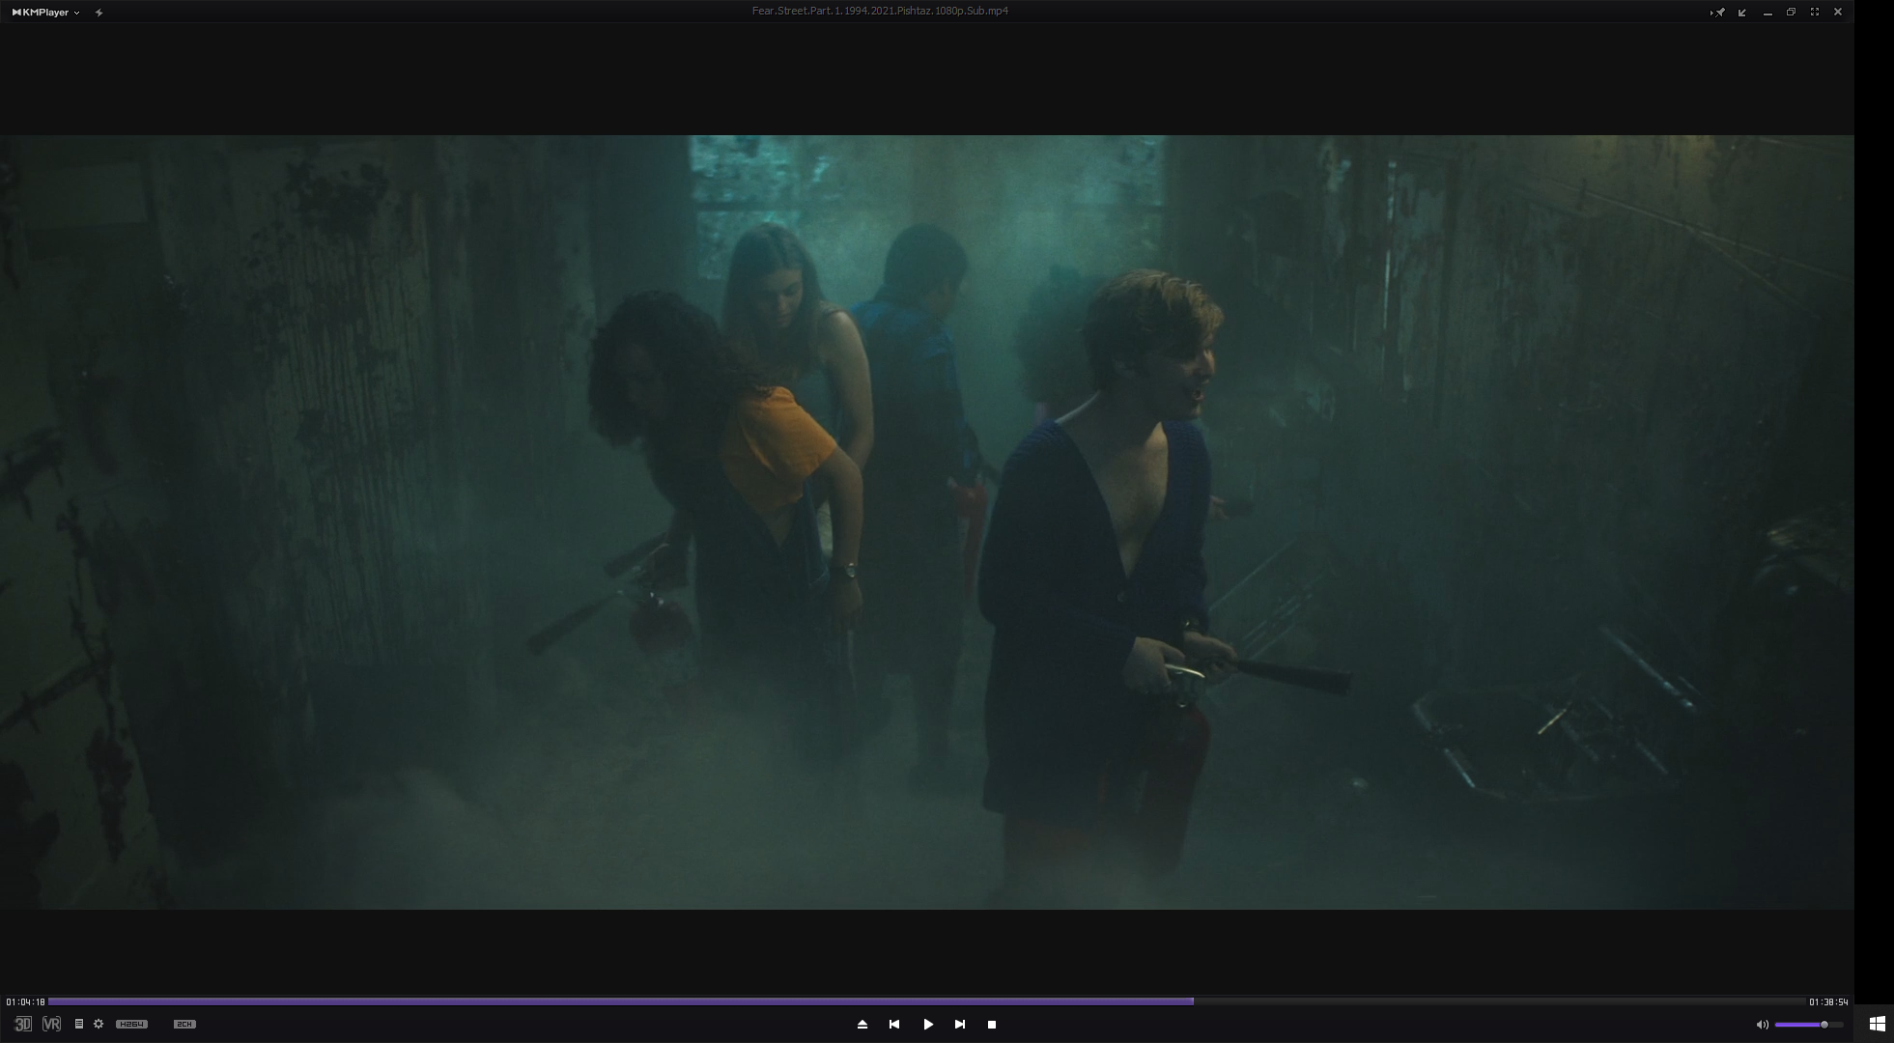Click the lightning bolt icon beside KMPlayer

tap(99, 13)
